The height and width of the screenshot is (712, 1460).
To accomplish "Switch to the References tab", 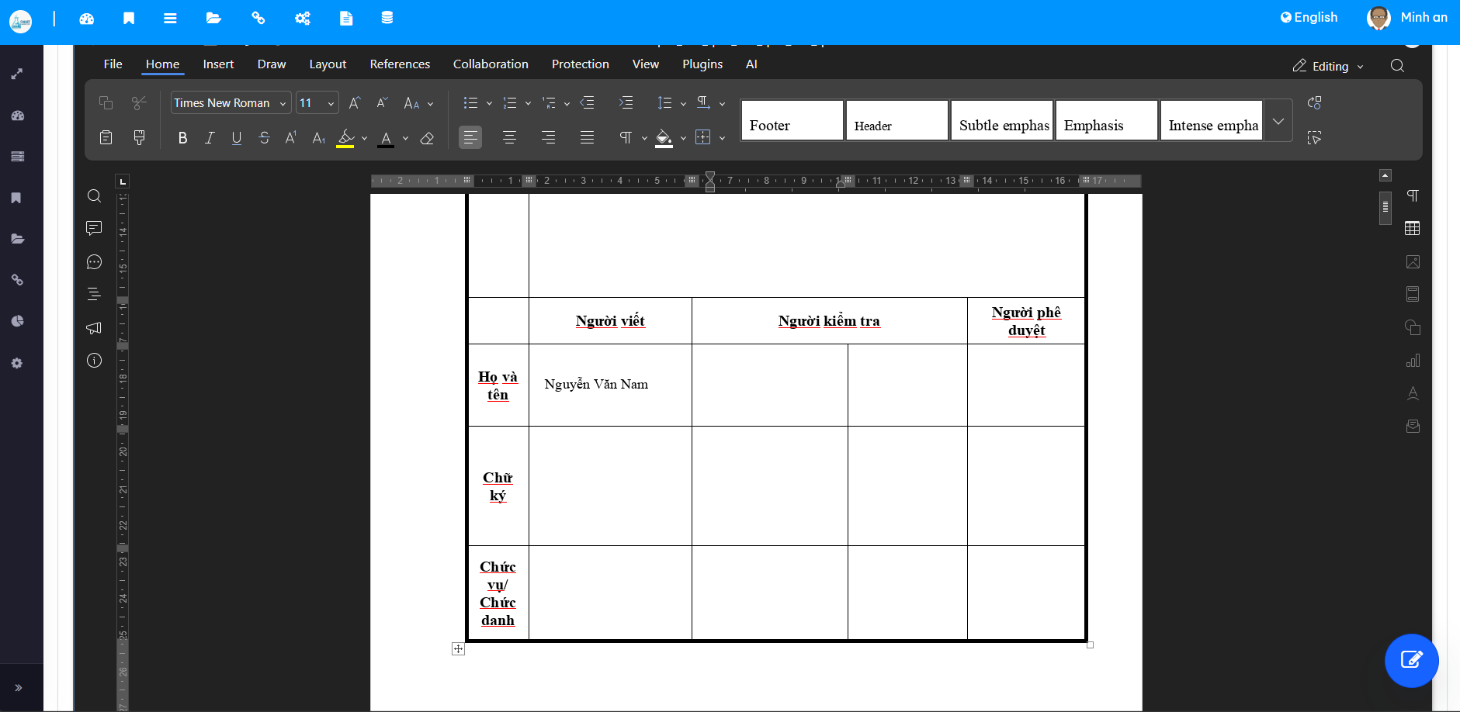I will pyautogui.click(x=400, y=64).
